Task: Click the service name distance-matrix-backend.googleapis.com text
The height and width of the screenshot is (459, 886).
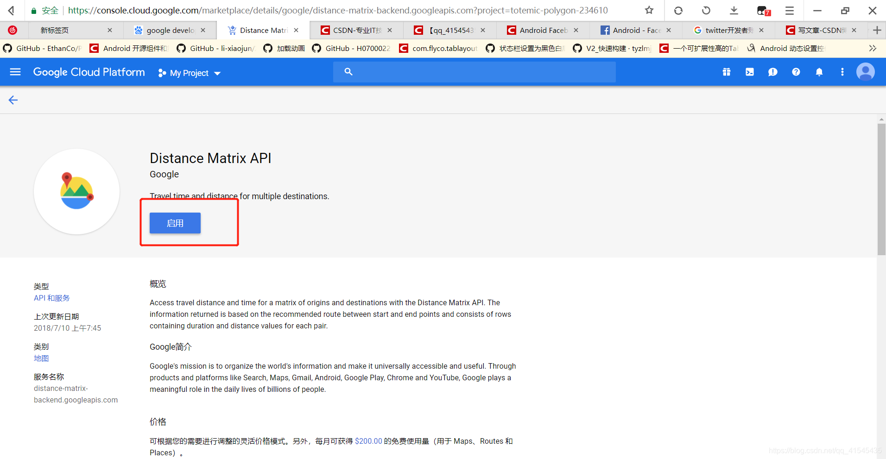Action: 76,394
